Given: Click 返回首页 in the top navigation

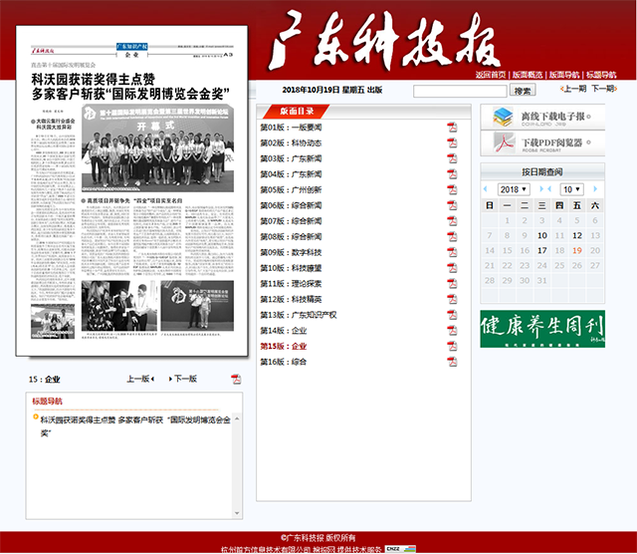Looking at the screenshot, I should tap(491, 75).
